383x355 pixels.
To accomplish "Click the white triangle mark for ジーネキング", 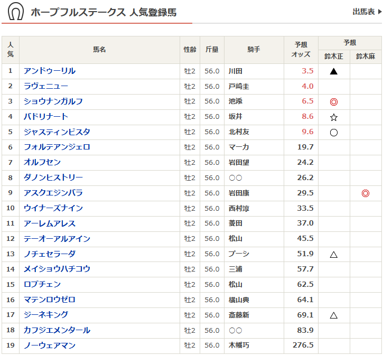I will click(x=333, y=315).
